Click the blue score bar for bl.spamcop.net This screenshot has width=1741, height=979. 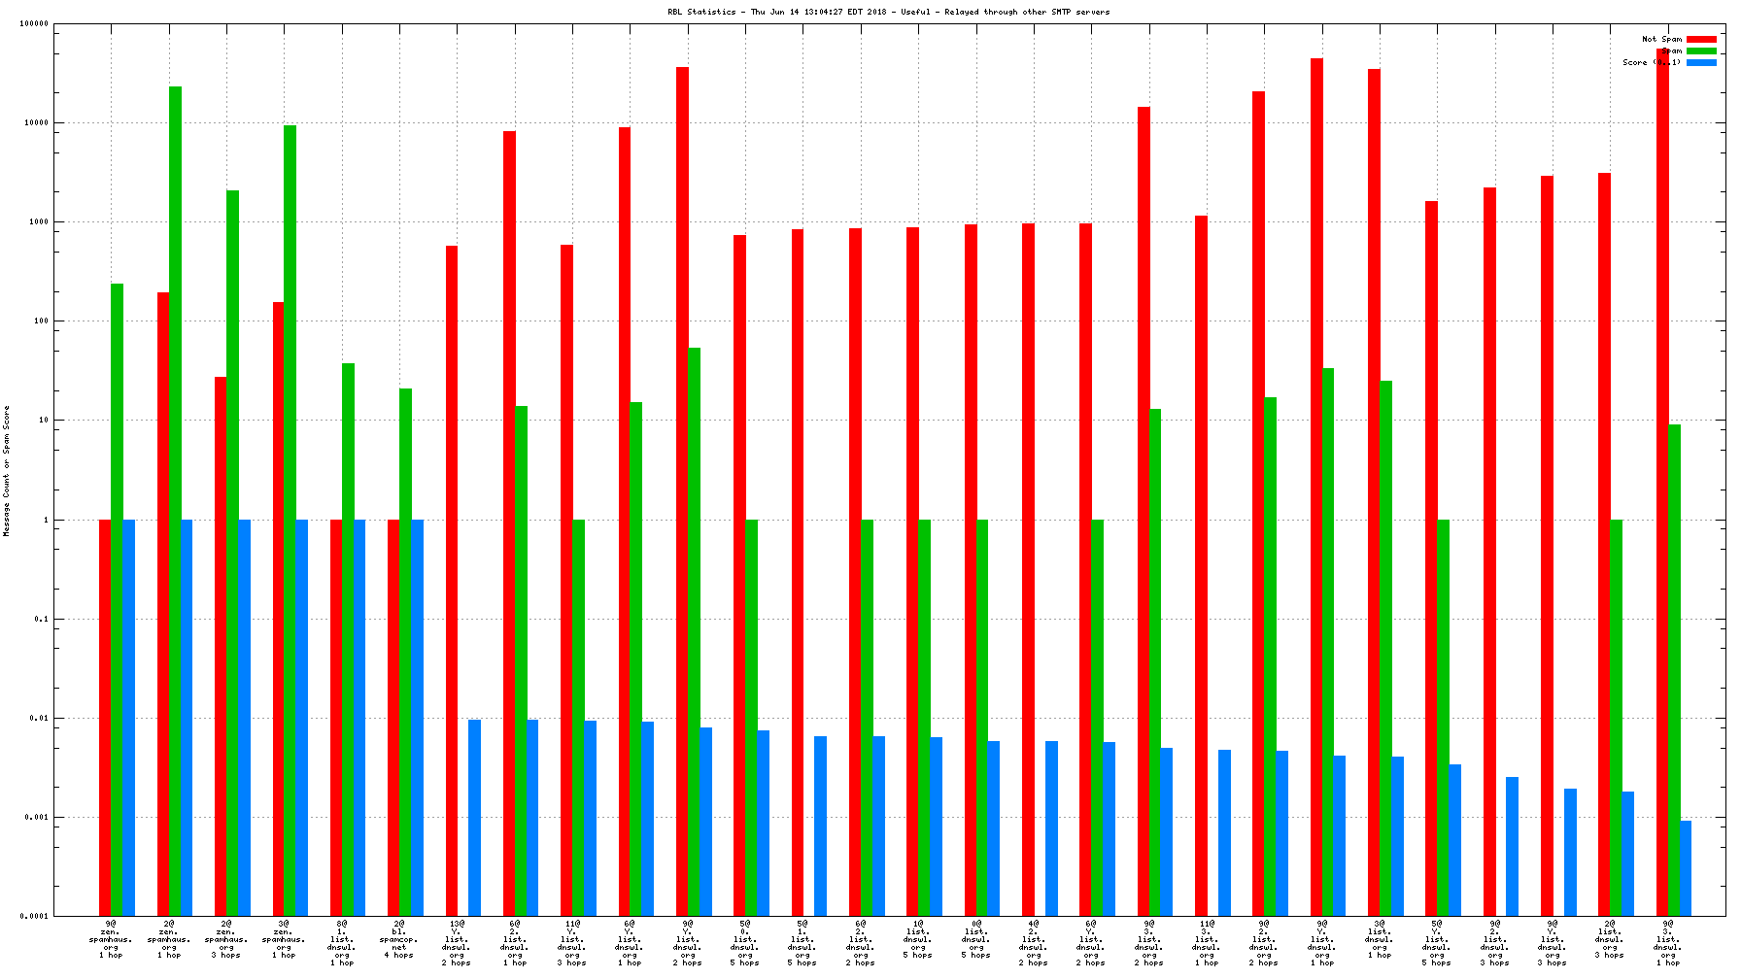(x=418, y=719)
